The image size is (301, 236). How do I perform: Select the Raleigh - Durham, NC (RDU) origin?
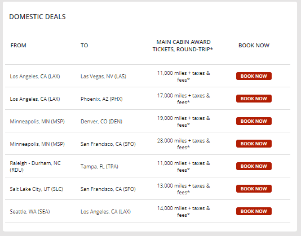[x=35, y=166]
